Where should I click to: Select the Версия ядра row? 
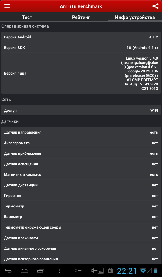click(81, 73)
